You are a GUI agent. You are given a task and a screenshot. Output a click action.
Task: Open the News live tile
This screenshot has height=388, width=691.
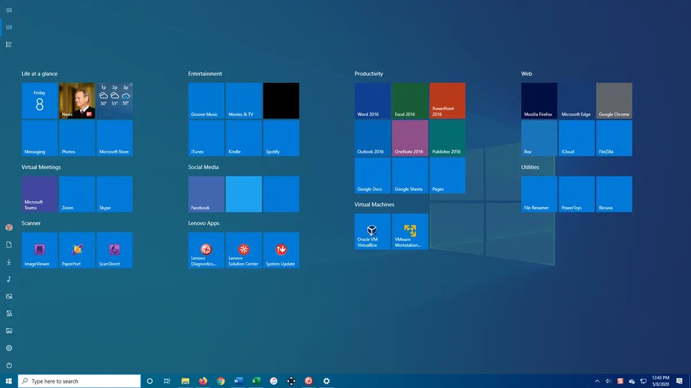tap(77, 101)
